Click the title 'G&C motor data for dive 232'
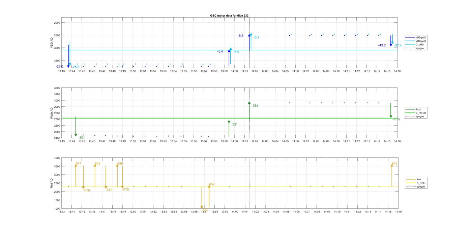472x234 pixels. coord(229,16)
